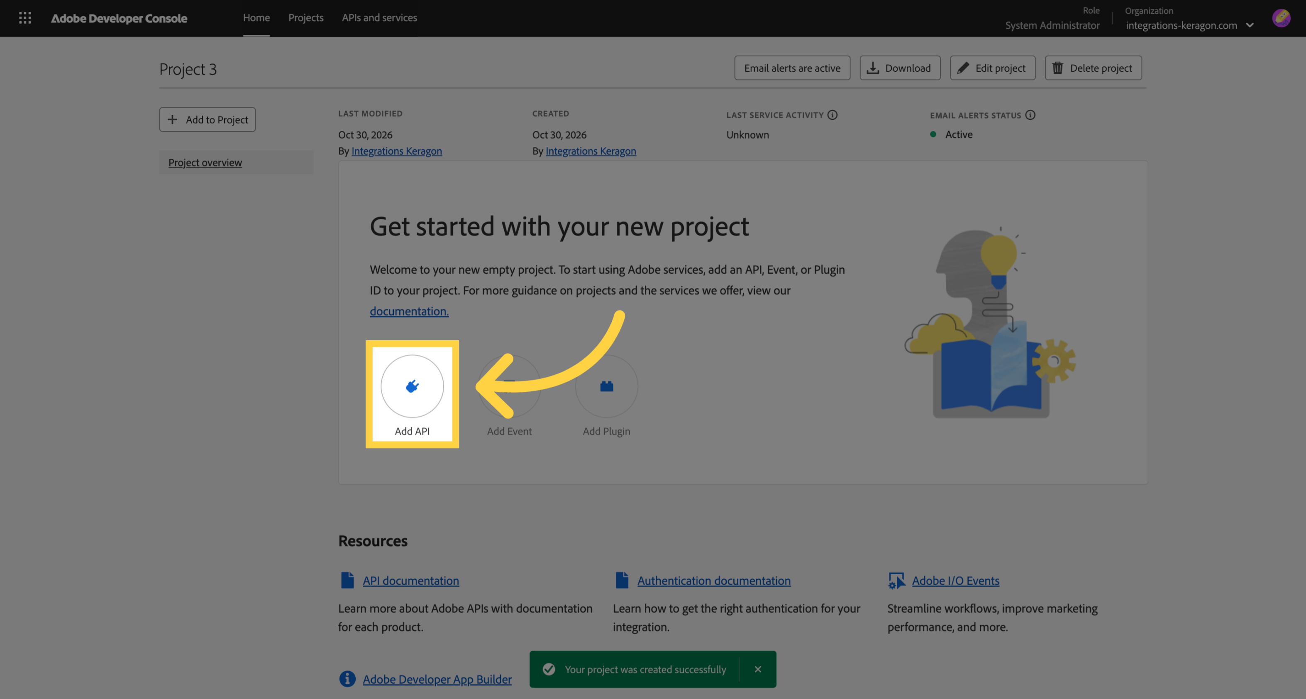Click the Add Event label

tap(509, 431)
